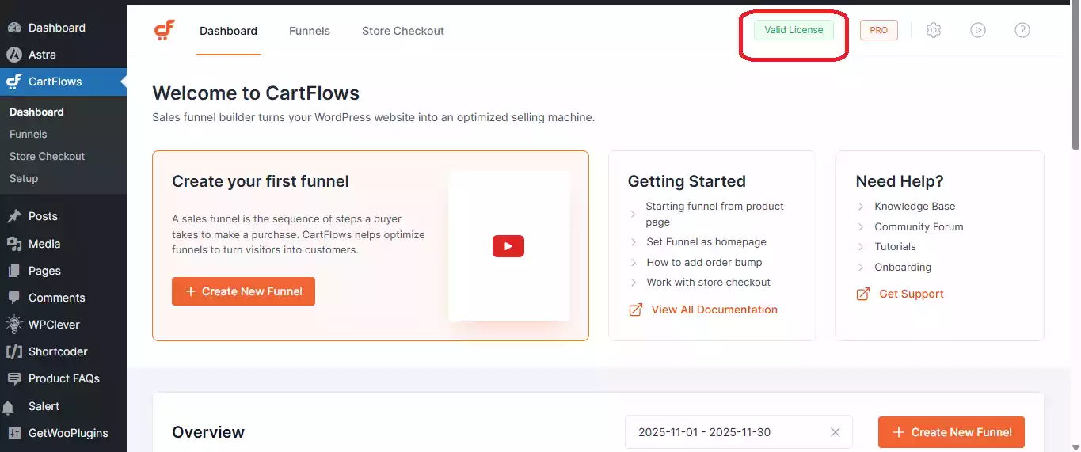The height and width of the screenshot is (452, 1081).
Task: Open the Knowledge Base link
Action: (x=915, y=206)
